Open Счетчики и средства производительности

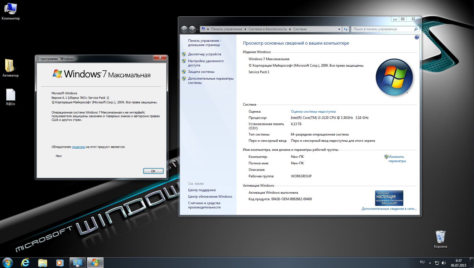click(x=204, y=205)
